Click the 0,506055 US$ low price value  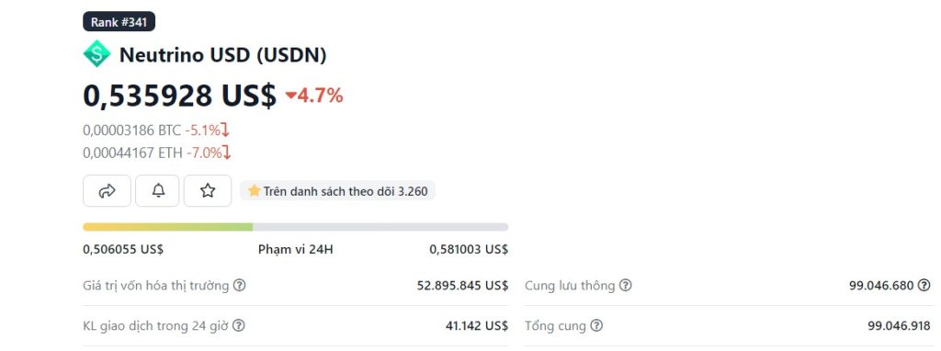(123, 249)
